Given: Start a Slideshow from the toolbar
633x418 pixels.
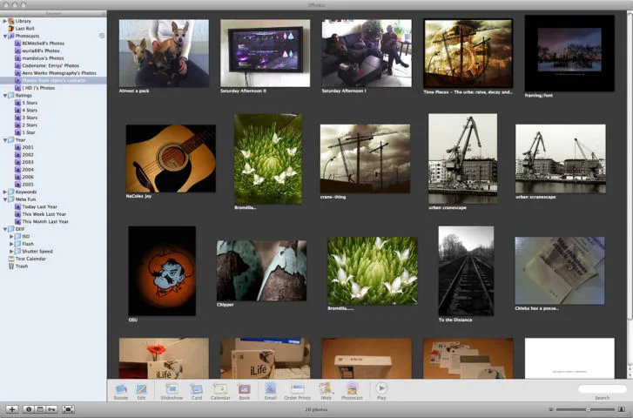Looking at the screenshot, I should [x=172, y=389].
